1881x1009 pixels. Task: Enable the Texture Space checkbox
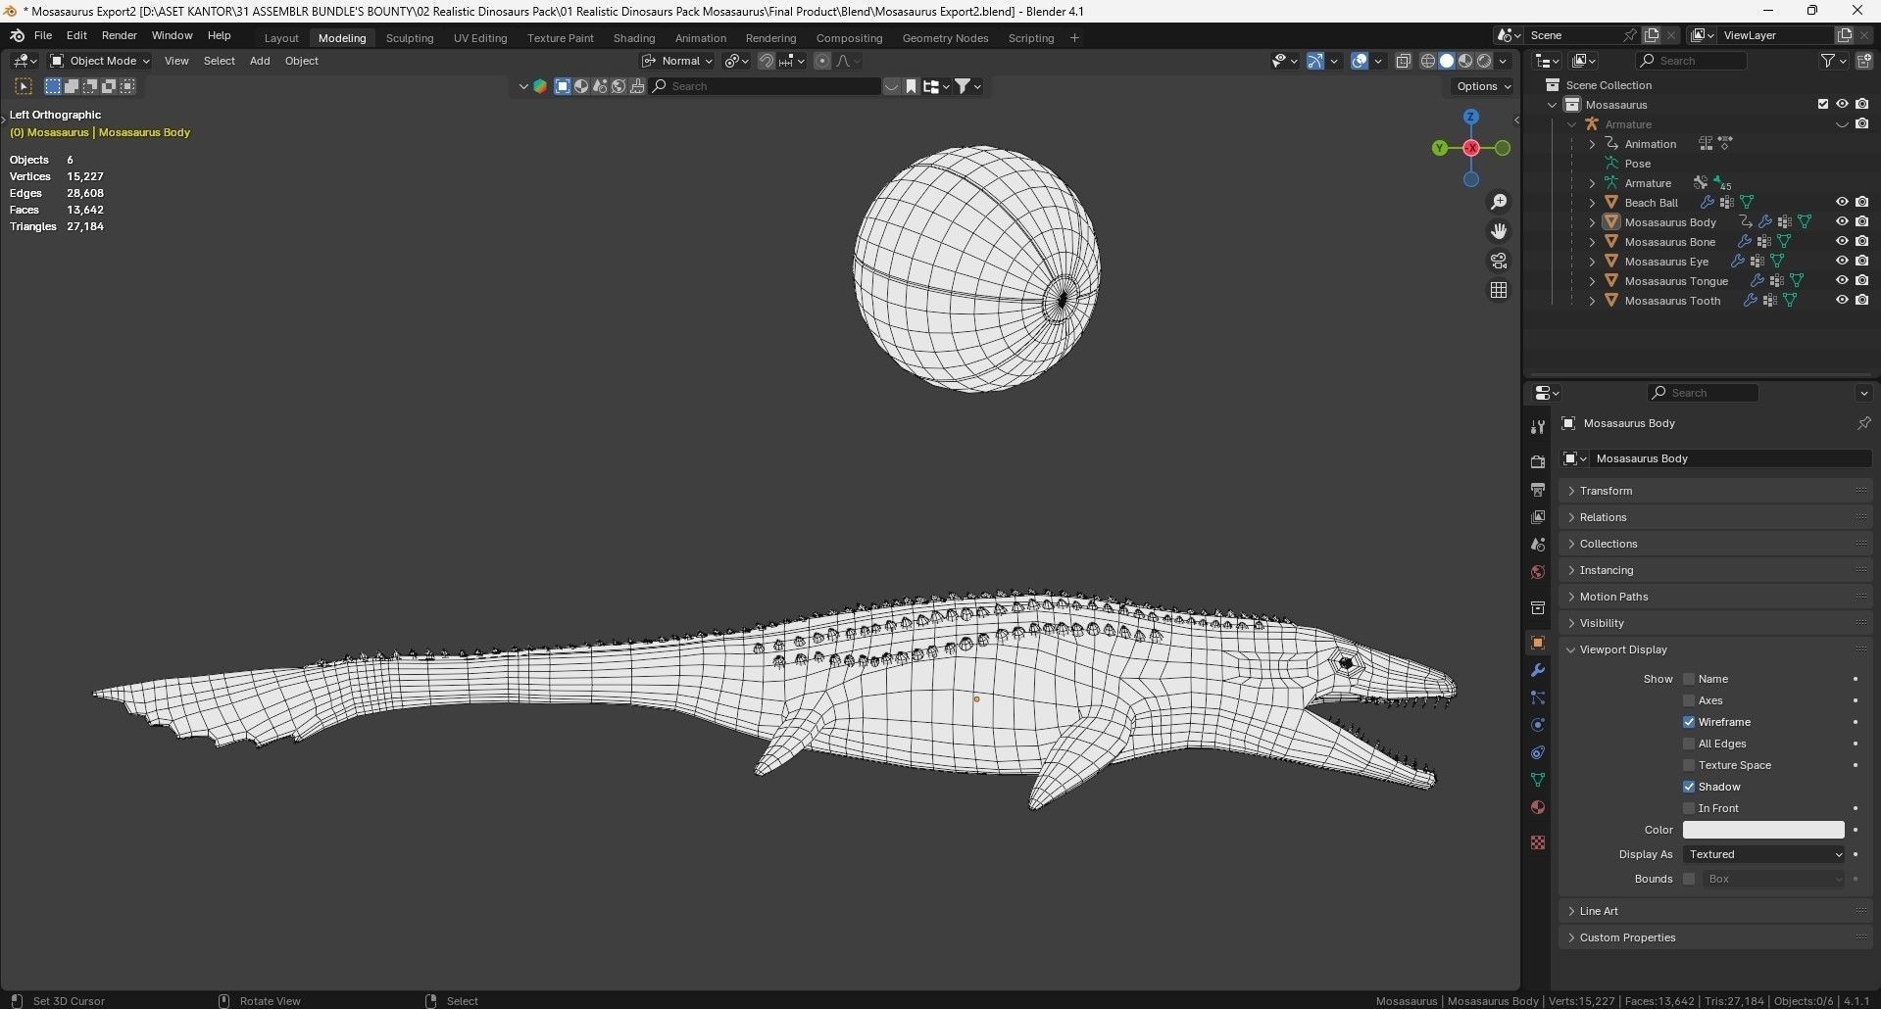pyautogui.click(x=1689, y=765)
